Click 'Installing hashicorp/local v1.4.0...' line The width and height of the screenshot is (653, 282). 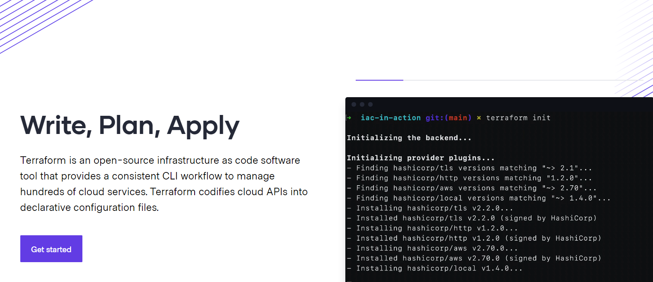pos(435,268)
